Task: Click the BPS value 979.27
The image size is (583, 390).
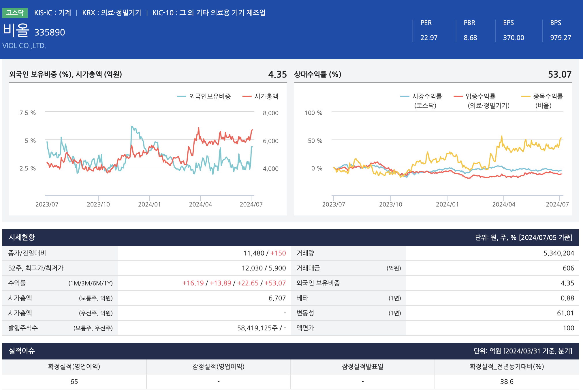Action: pyautogui.click(x=561, y=38)
